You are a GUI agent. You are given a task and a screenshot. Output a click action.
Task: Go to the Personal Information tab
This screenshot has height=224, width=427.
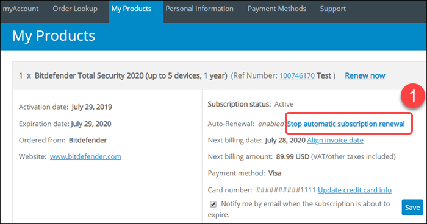coord(199,9)
